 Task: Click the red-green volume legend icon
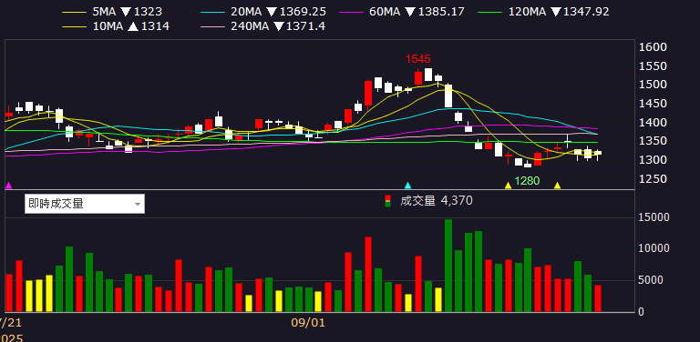[388, 201]
